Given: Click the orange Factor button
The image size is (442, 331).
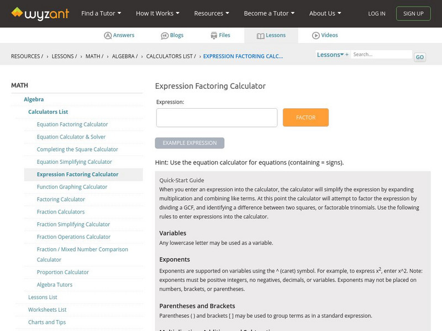Looking at the screenshot, I should point(306,118).
